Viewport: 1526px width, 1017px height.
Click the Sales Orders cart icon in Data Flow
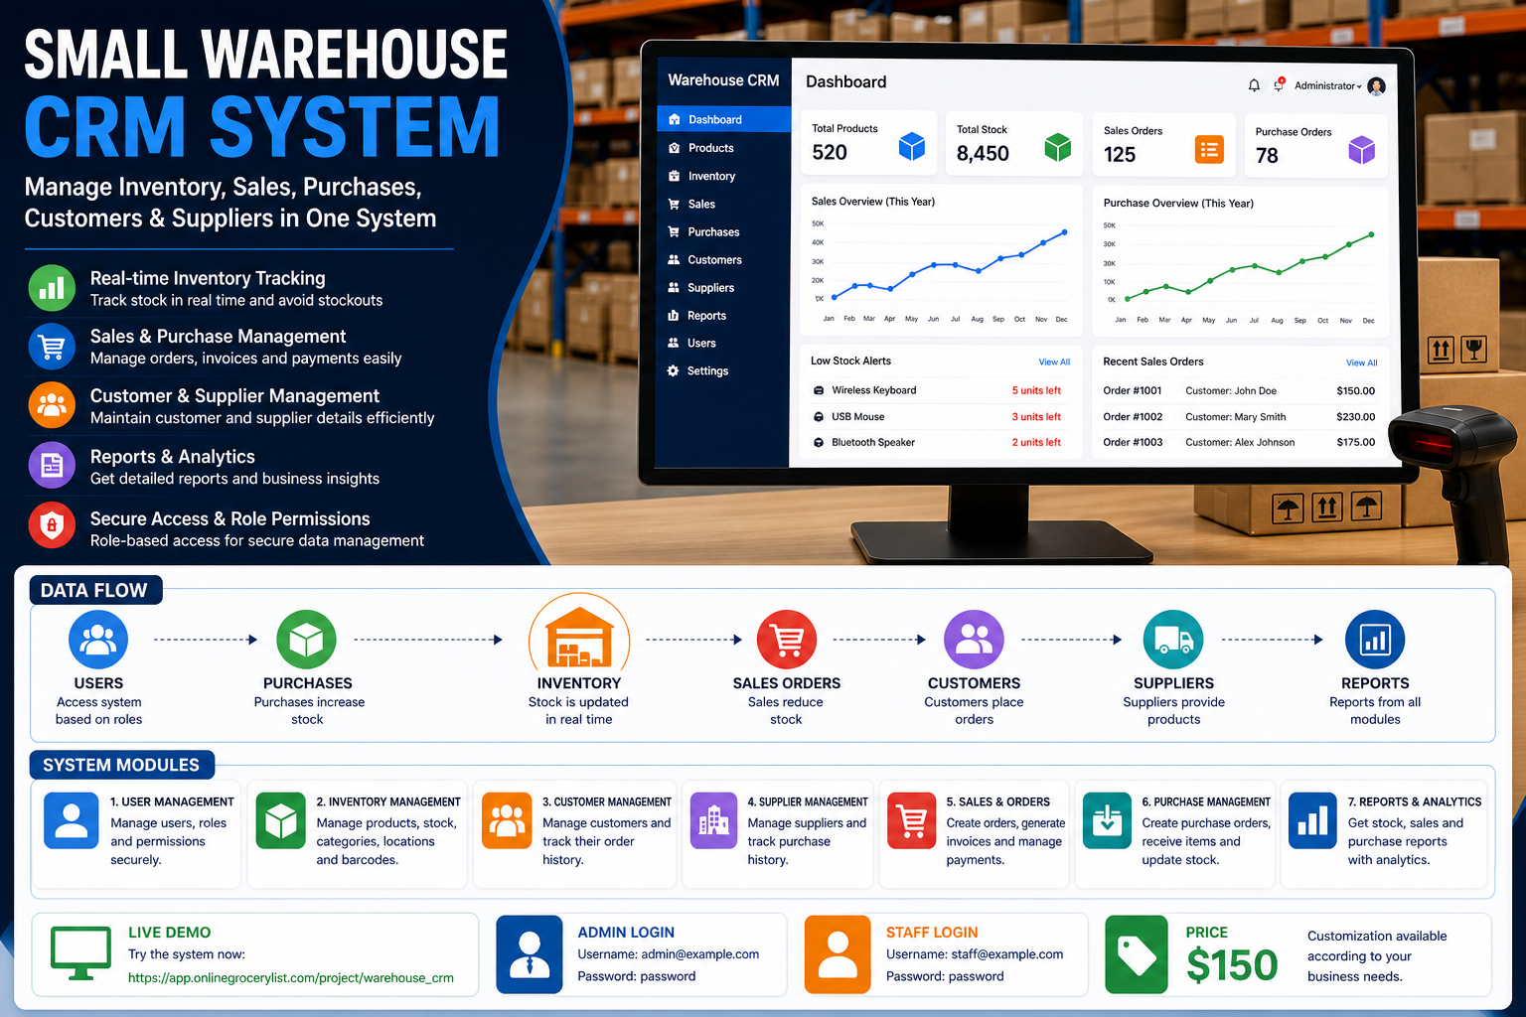[787, 640]
